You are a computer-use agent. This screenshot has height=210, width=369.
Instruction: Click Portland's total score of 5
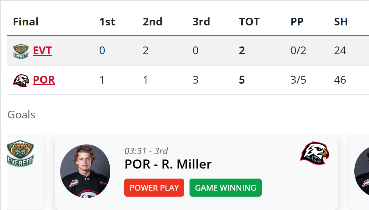(242, 80)
